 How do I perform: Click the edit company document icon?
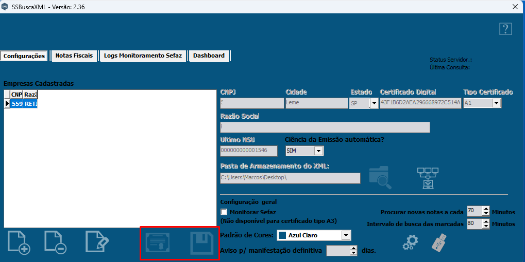coord(97,242)
